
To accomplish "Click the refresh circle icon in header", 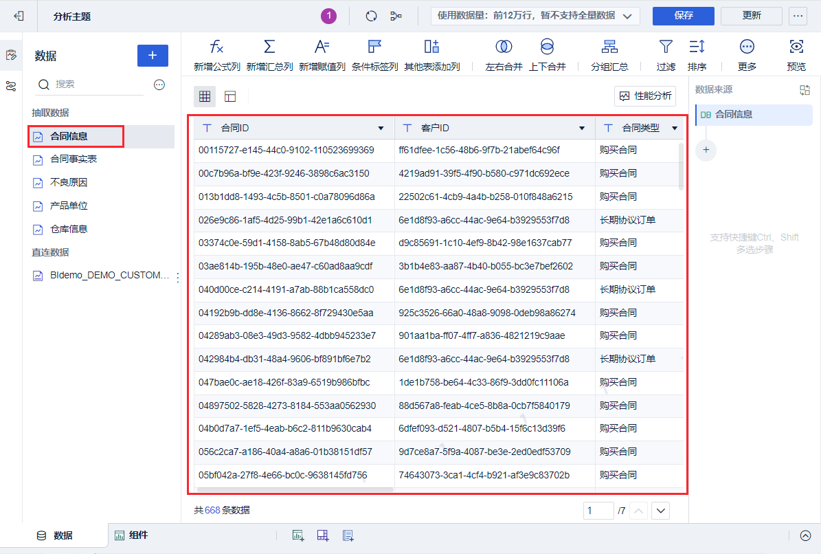I will click(371, 16).
